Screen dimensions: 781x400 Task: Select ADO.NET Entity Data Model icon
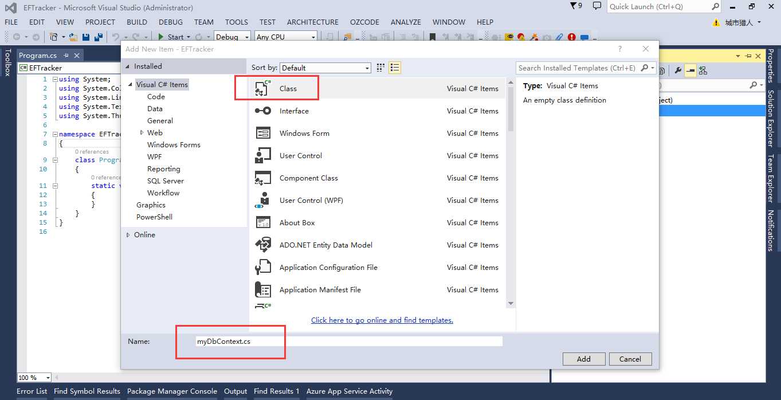(x=263, y=245)
